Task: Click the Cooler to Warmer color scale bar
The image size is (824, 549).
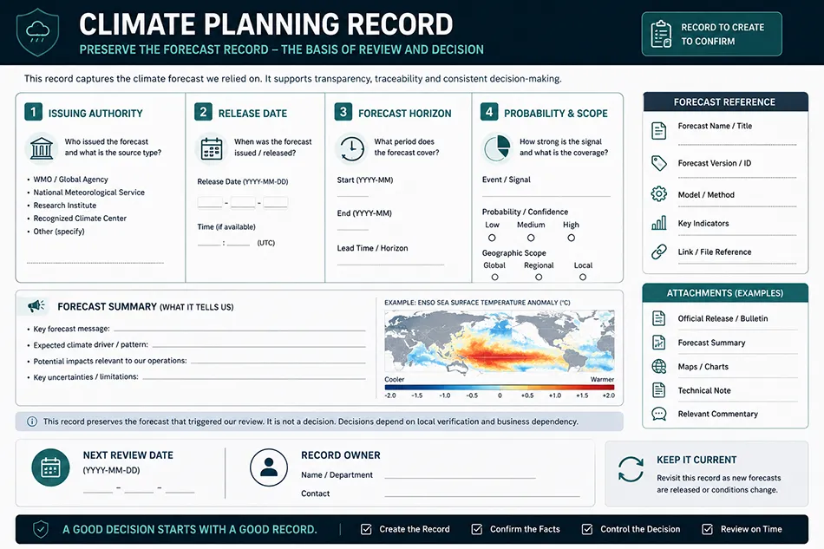Action: (500, 387)
